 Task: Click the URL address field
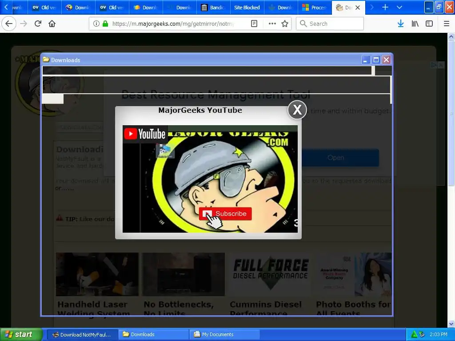(x=173, y=24)
